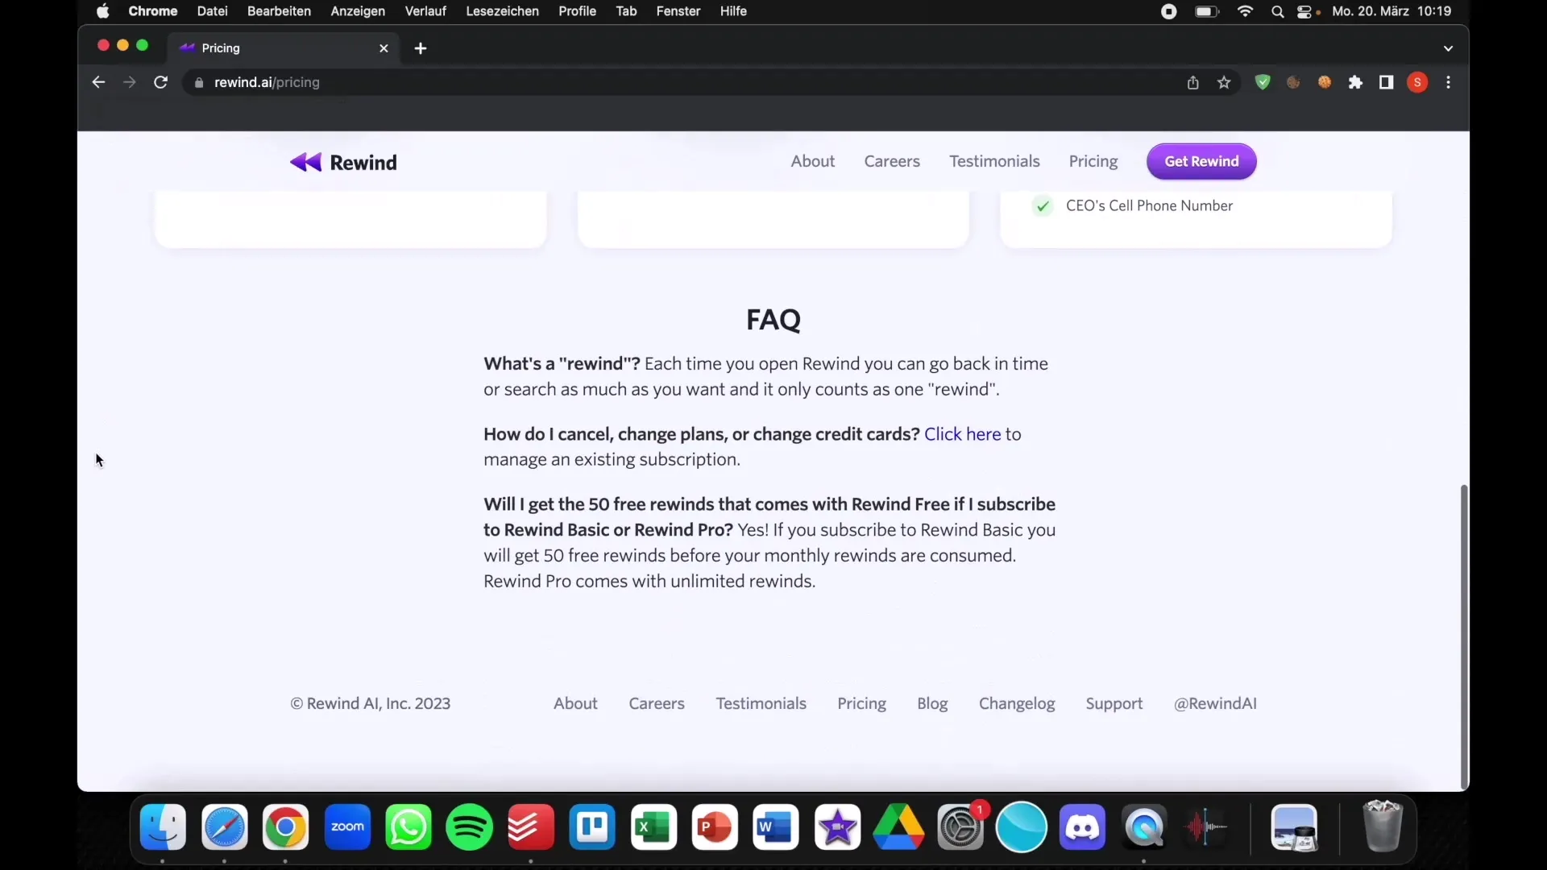Launch WhatsApp from the dock
This screenshot has width=1547, height=870.
(x=408, y=826)
